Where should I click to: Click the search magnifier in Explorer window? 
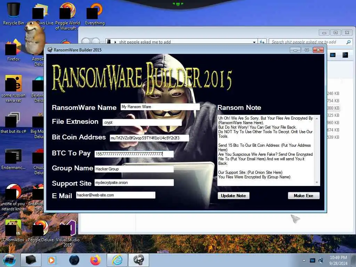click(x=348, y=42)
